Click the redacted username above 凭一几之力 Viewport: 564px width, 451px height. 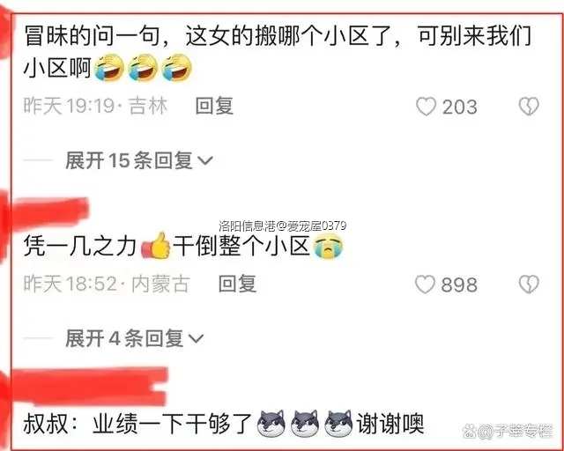50,211
